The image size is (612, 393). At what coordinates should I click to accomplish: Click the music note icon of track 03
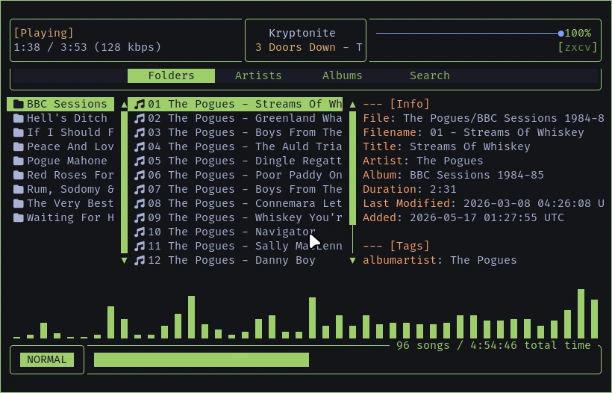[140, 132]
